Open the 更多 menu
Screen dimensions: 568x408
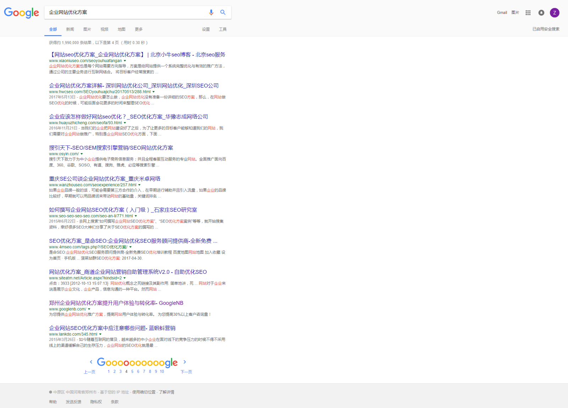tap(139, 29)
